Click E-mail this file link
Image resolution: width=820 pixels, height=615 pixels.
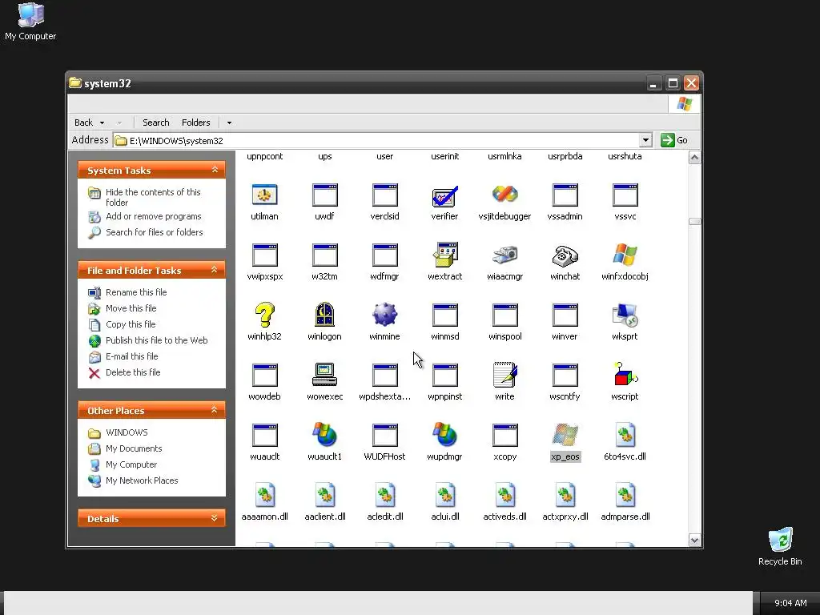coord(132,356)
